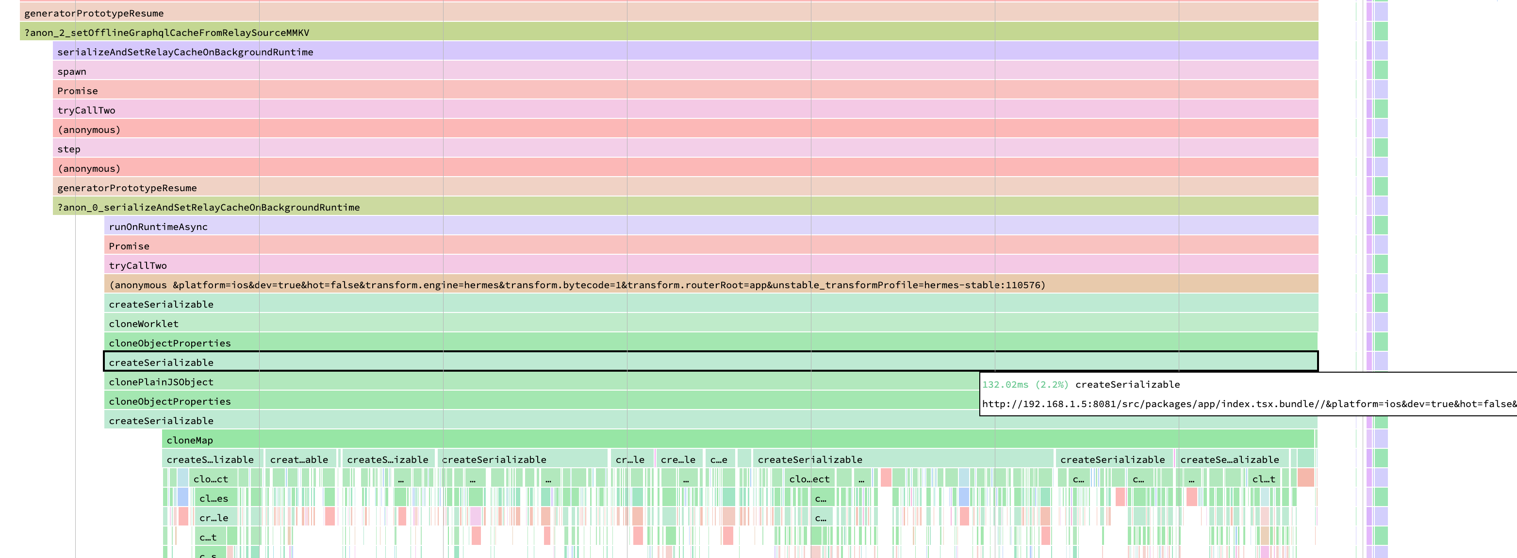
Task: Click the createSe…alizable frame
Action: [x=1233, y=459]
